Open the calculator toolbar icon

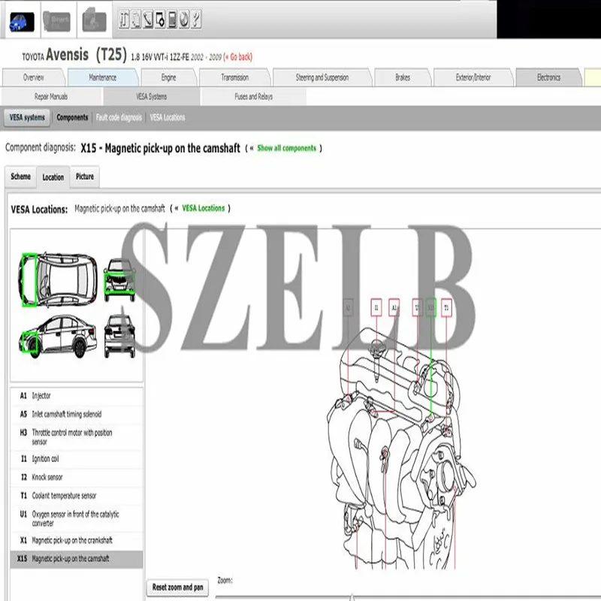(172, 20)
